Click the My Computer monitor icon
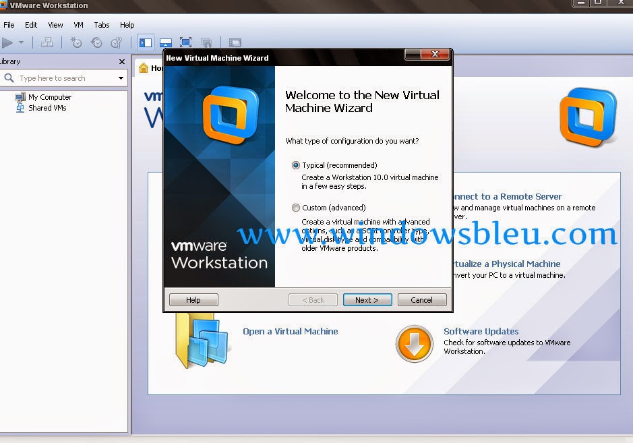 coord(20,97)
